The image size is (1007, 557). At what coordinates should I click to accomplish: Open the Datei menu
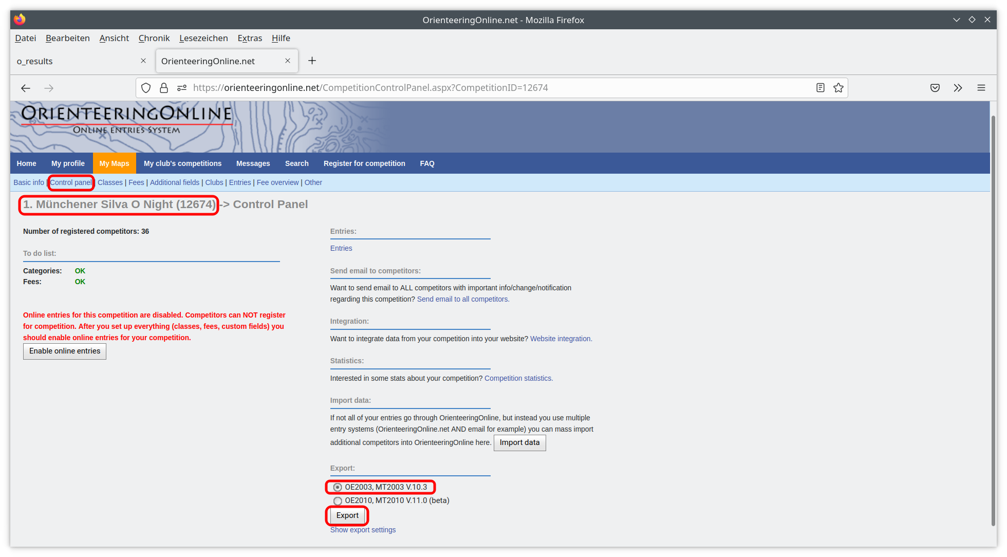[x=26, y=38]
